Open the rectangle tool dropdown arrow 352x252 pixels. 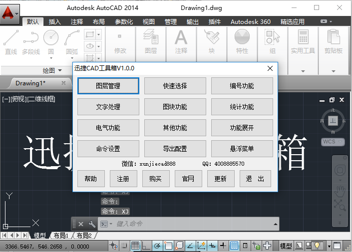pos(98,34)
